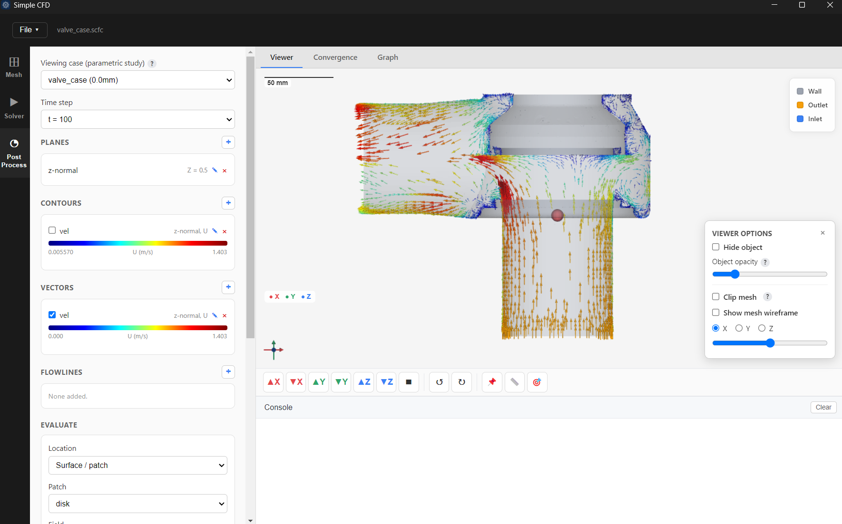
Task: Delete the vel contour
Action: (x=225, y=231)
